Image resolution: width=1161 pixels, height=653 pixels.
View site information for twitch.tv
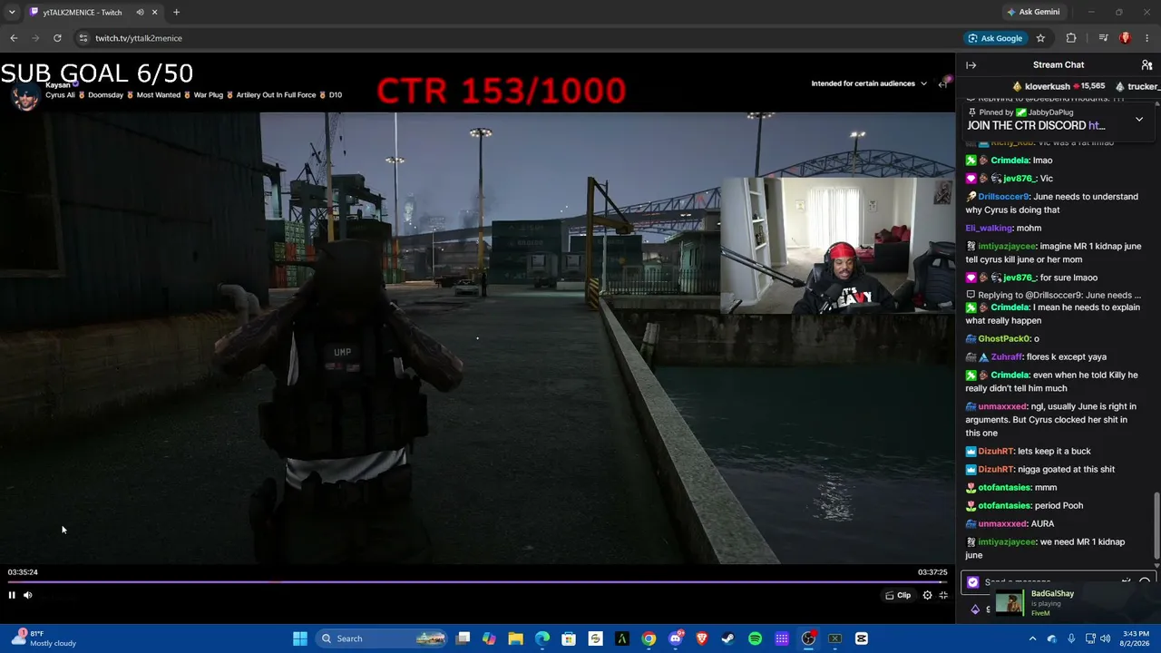[x=83, y=38]
